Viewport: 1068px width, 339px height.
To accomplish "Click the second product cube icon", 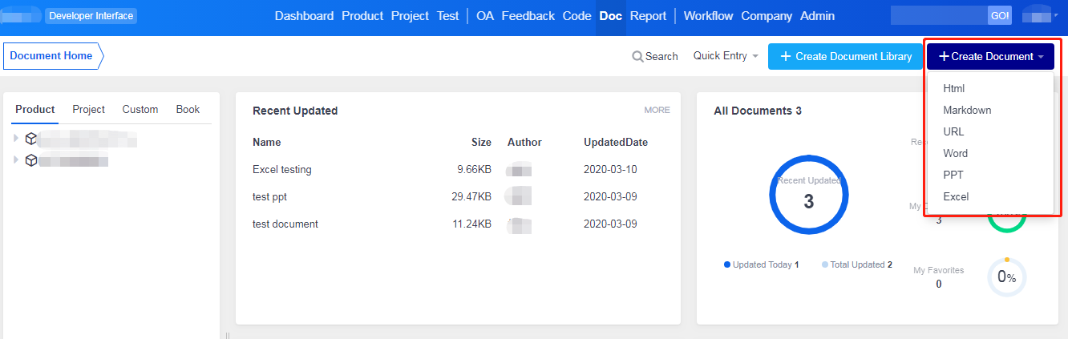I will coord(31,160).
